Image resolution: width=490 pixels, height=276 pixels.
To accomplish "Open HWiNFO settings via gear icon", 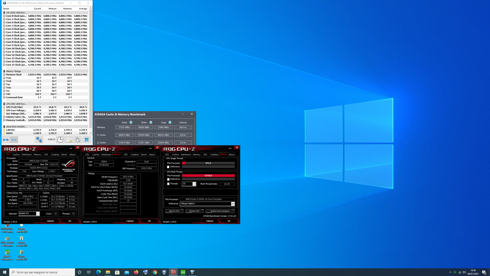I will pyautogui.click(x=78, y=139).
